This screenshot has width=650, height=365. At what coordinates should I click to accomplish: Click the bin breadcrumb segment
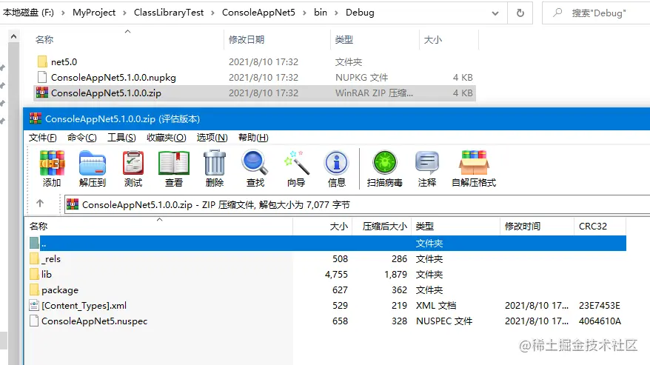pos(321,13)
